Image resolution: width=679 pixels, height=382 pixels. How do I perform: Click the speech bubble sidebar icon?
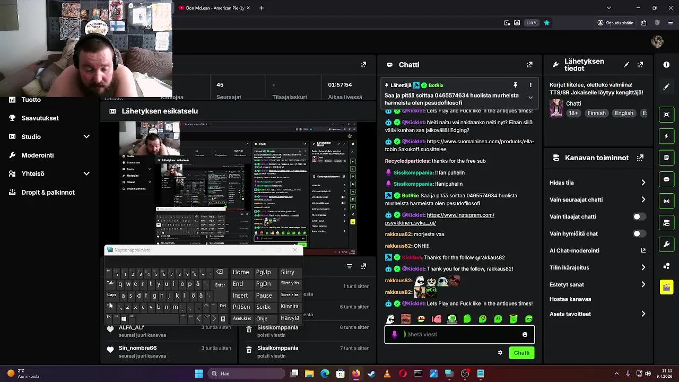click(667, 179)
